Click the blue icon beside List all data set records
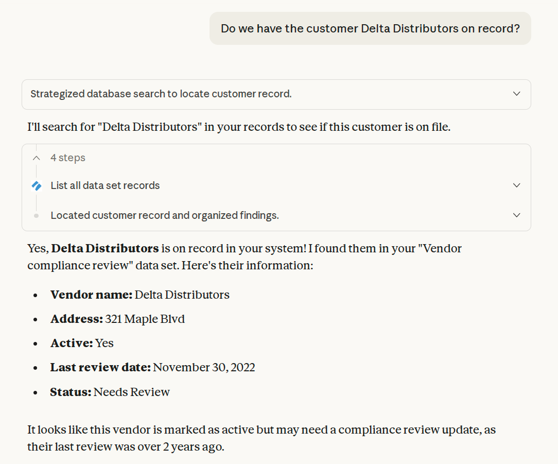558x464 pixels. point(36,185)
